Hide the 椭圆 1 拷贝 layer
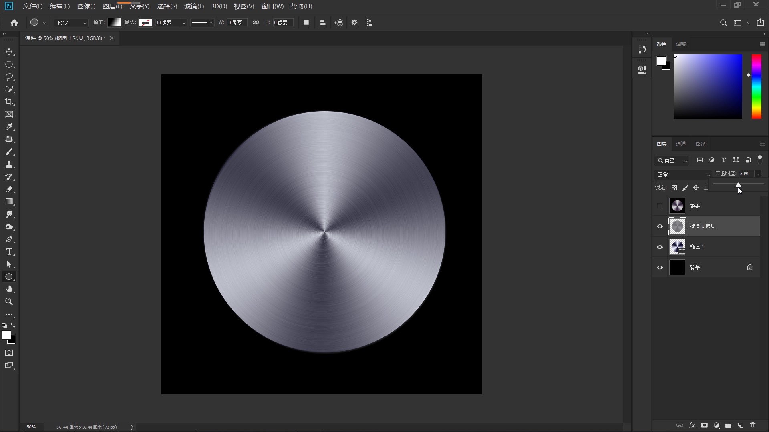The height and width of the screenshot is (432, 769). pos(660,226)
